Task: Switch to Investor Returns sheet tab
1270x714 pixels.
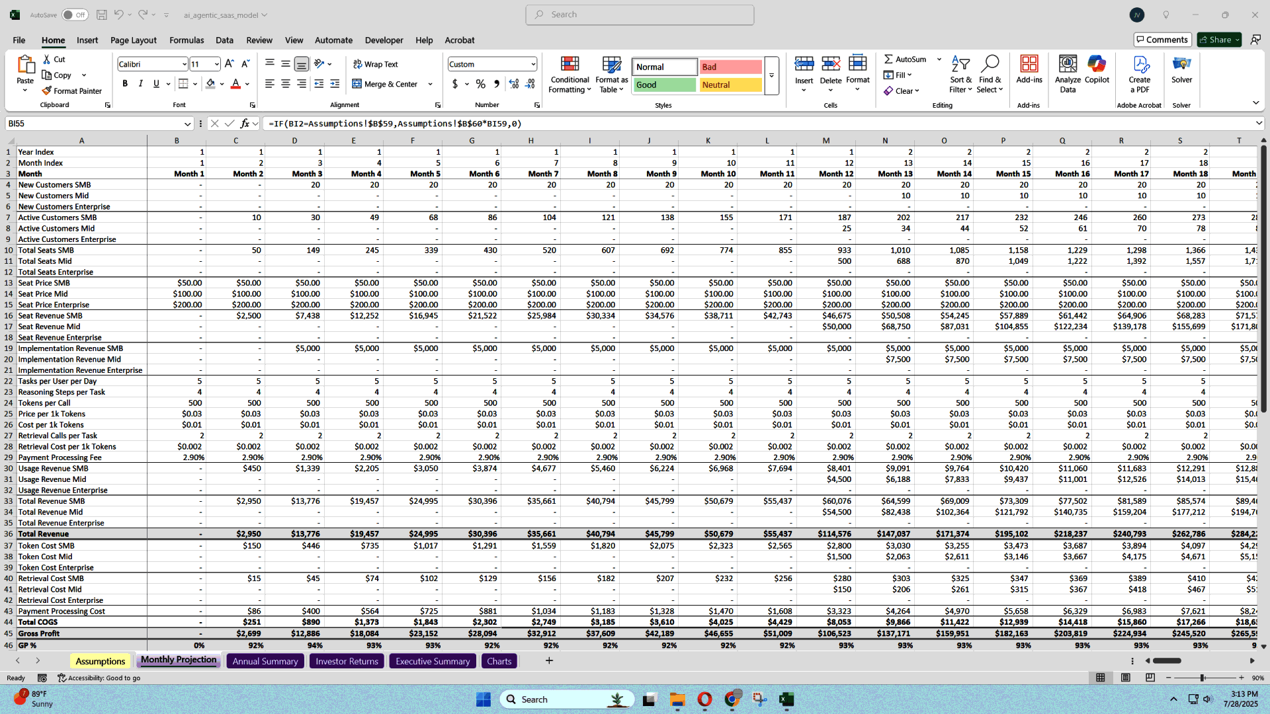Action: click(347, 661)
